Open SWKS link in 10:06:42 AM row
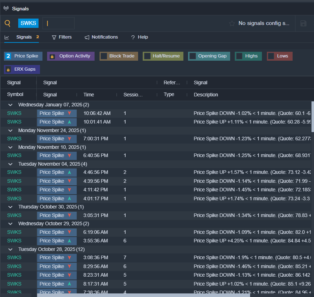 [x=14, y=113]
